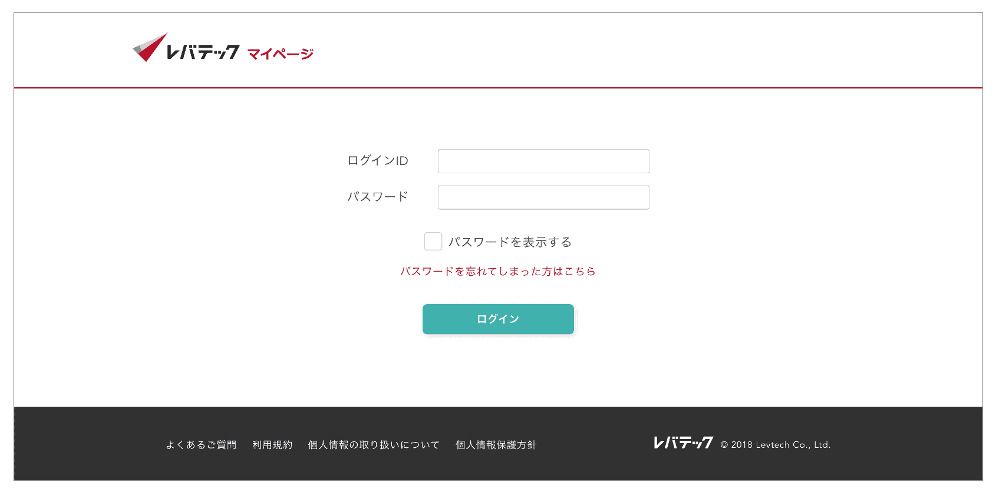Click the white レバテック footer logo
The image size is (996, 495).
pyautogui.click(x=684, y=443)
